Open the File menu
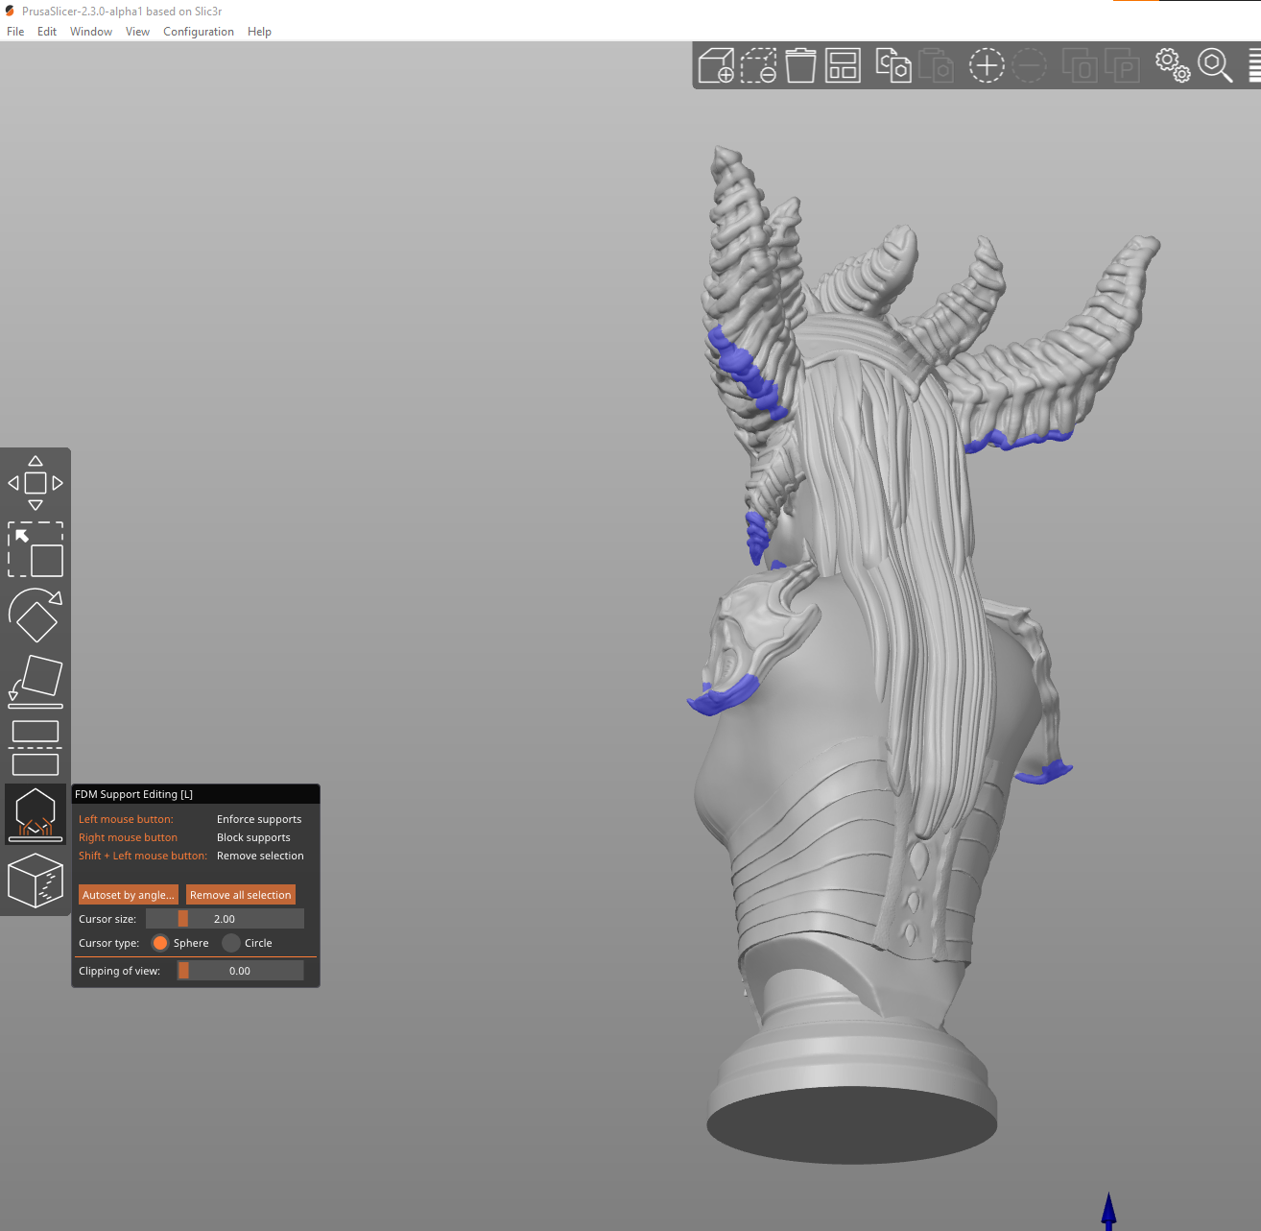The image size is (1261, 1231). click(15, 32)
